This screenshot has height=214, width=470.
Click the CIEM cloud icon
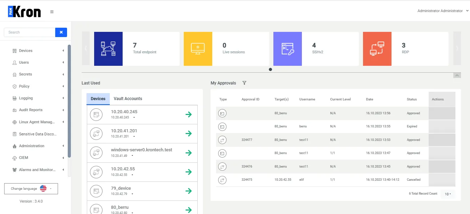pos(15,158)
